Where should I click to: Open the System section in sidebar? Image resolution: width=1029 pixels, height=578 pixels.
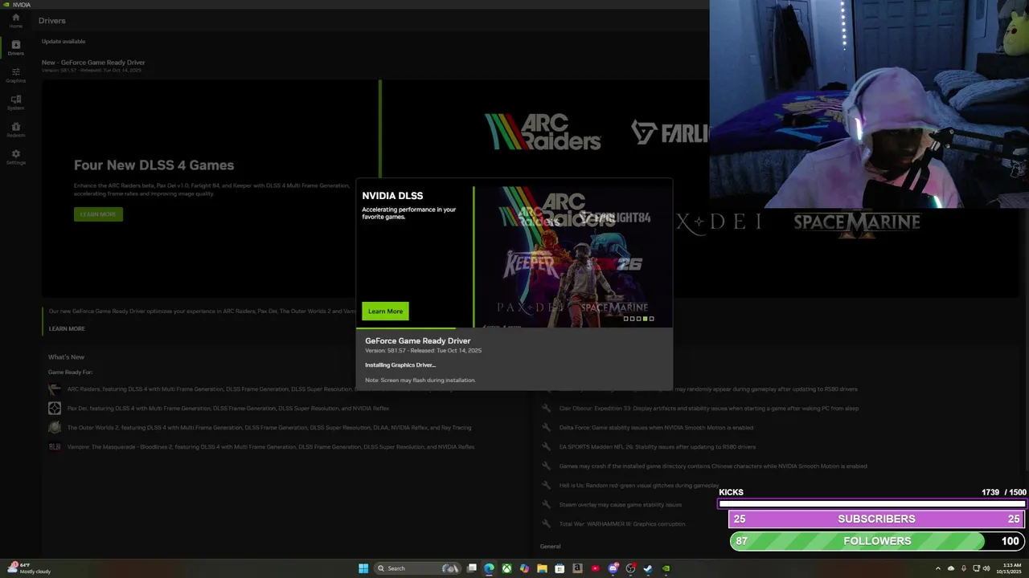[x=15, y=102]
